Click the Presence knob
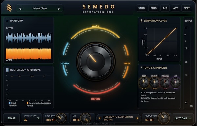 (x=165, y=83)
